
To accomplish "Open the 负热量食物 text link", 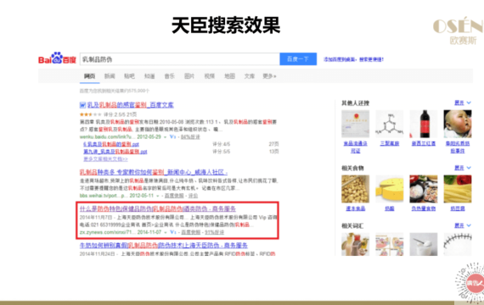I will pos(424,208).
